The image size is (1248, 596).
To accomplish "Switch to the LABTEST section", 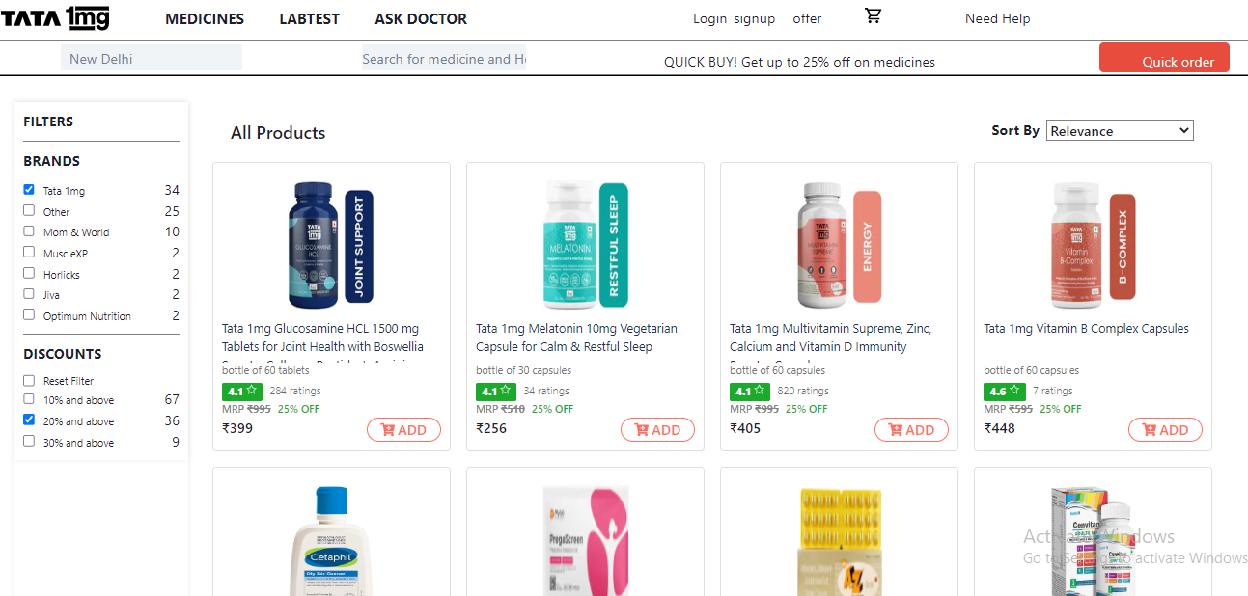I will click(x=309, y=18).
